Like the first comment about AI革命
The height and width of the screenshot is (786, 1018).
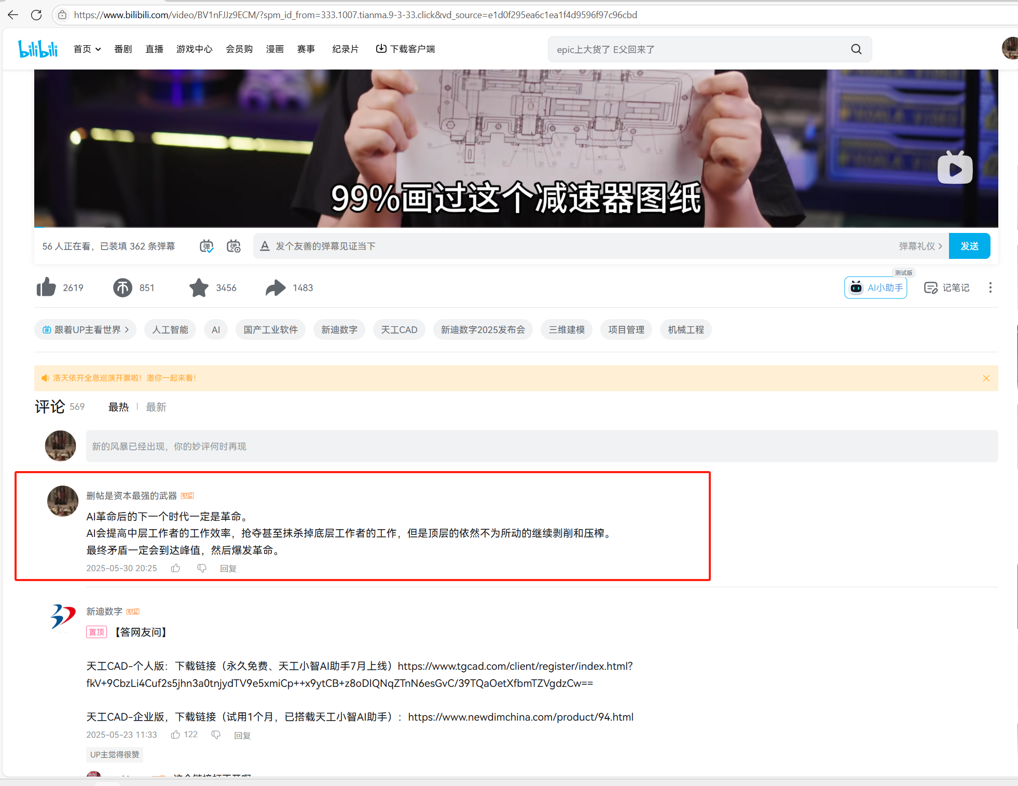tap(176, 568)
